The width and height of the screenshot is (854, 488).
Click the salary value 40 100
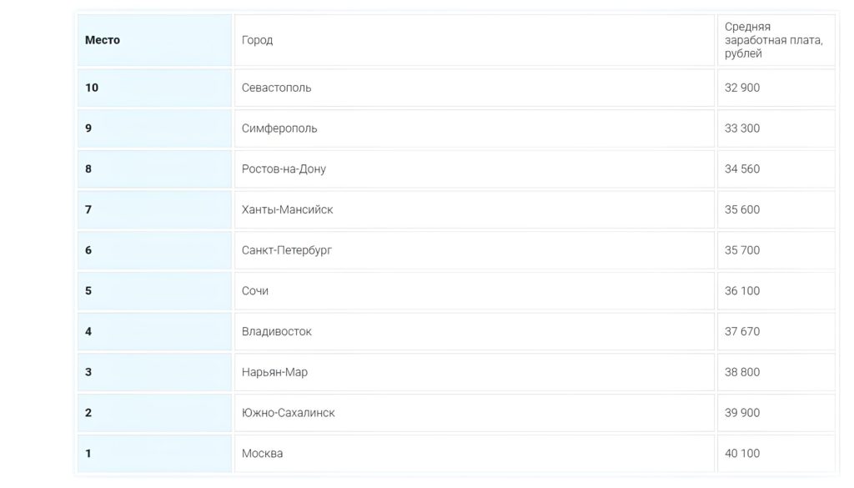742,454
